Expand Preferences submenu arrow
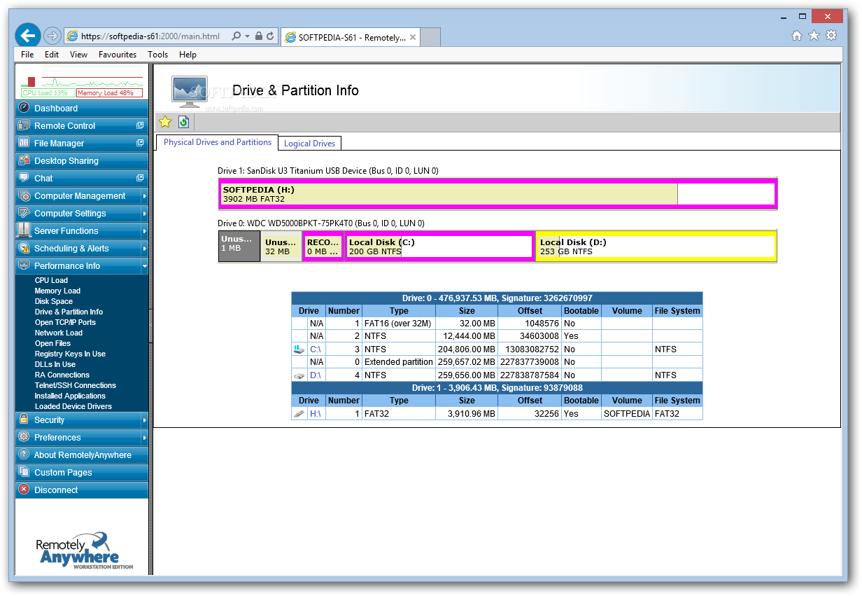 click(x=145, y=438)
